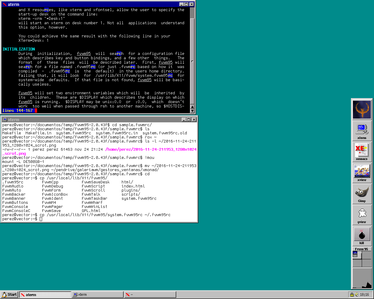Switch to the top-right desktop in the Fvwm'95 pager
This screenshot has height=299, width=374.
click(x=366, y=255)
